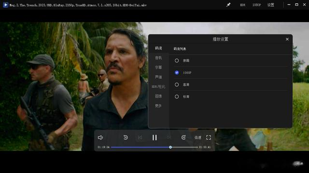Click the playback progress bar handle
Screen dimensions: 309x173
[170, 147]
